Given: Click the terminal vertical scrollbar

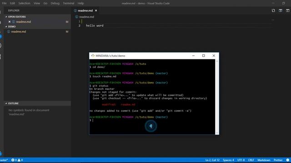Looking at the screenshot, I should click(217, 97).
